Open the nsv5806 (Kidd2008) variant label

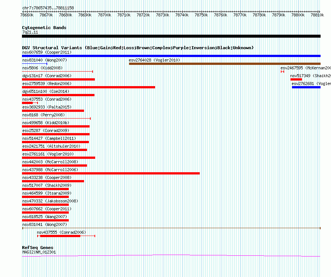[42, 68]
